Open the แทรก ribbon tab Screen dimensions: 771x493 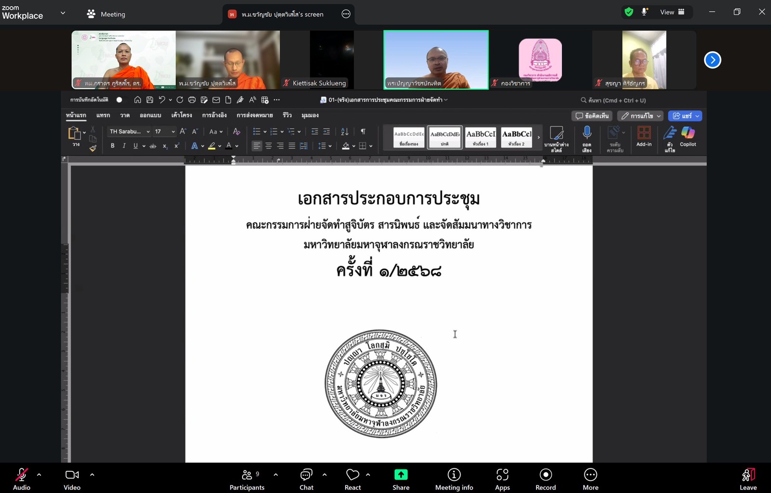103,116
